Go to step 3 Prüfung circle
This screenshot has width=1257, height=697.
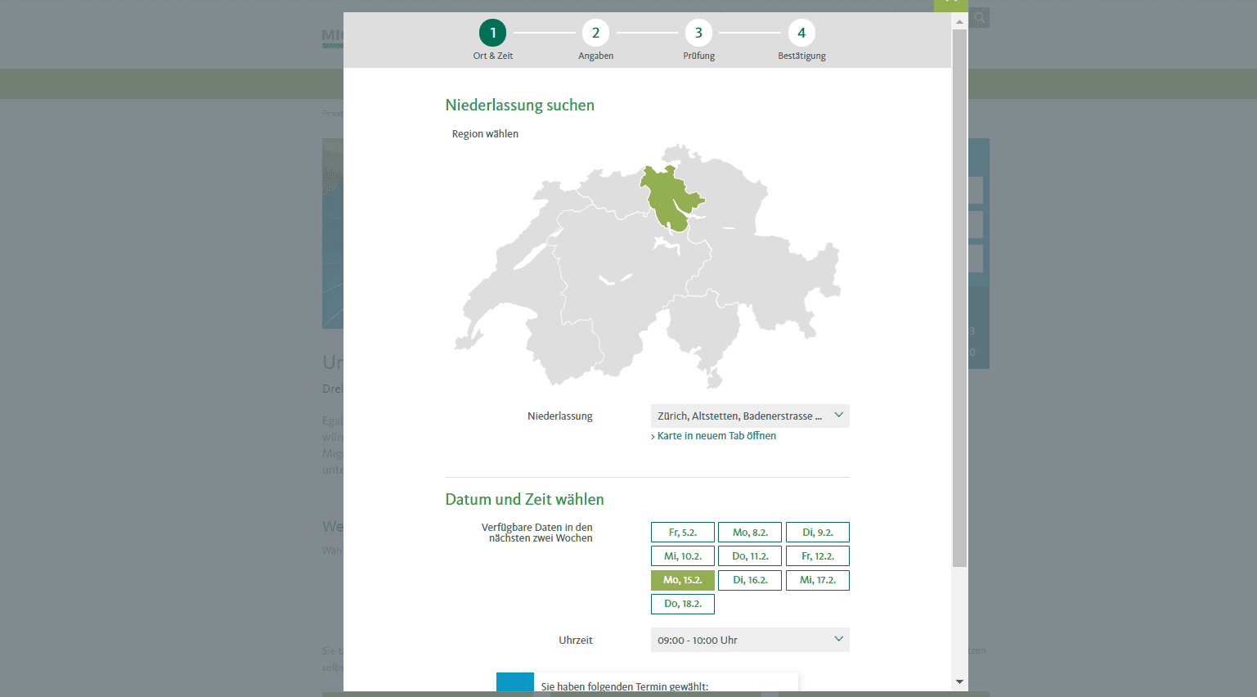click(x=698, y=33)
